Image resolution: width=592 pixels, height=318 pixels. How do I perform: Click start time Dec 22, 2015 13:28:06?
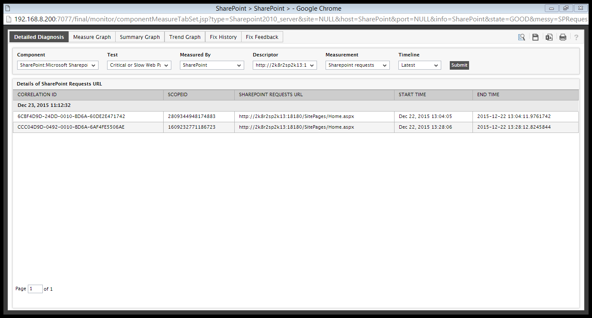tap(425, 127)
